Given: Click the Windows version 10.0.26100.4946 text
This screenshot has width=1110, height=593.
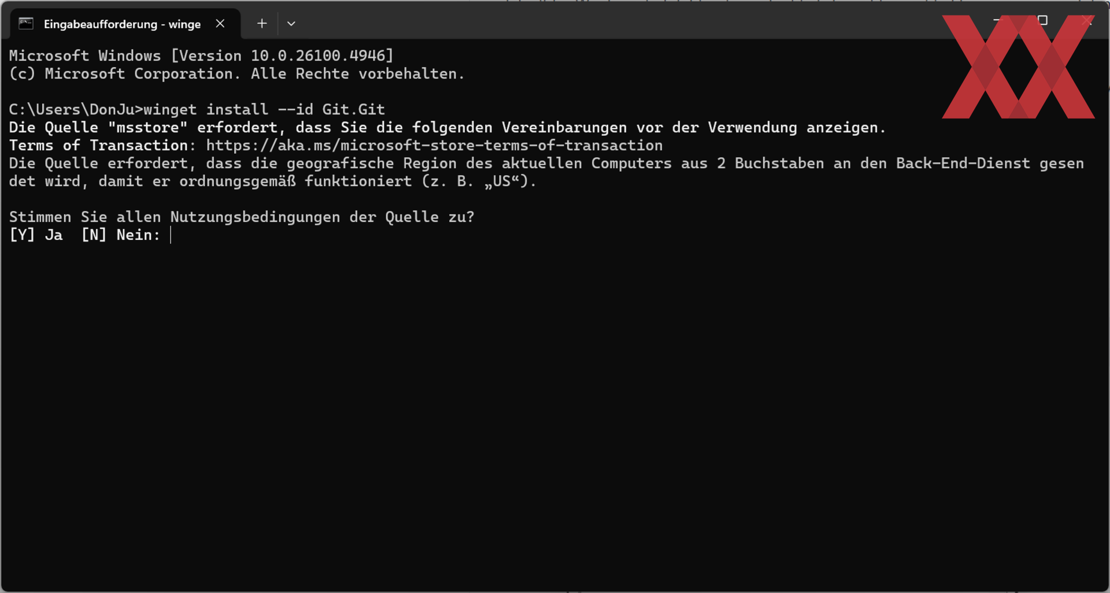Looking at the screenshot, I should click(x=317, y=55).
